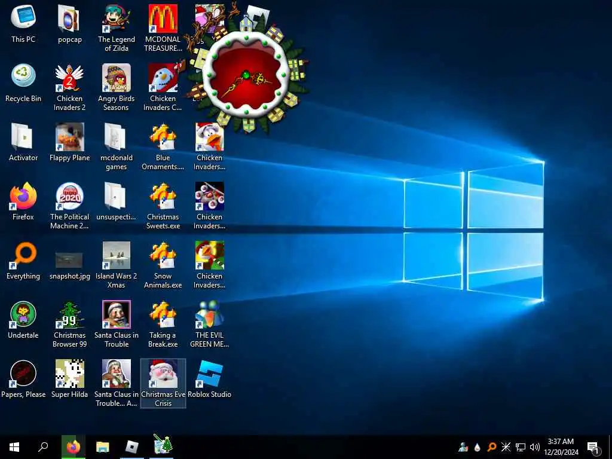The height and width of the screenshot is (459, 612).
Task: Select the Flappy Plane shortcut
Action: pyautogui.click(x=69, y=143)
